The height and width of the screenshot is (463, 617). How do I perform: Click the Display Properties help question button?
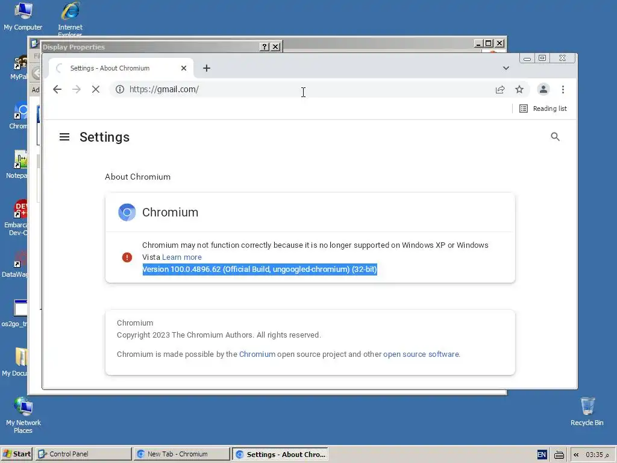coord(265,47)
